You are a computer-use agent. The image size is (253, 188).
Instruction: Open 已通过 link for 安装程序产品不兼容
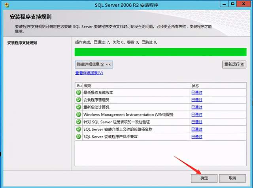(x=197, y=137)
